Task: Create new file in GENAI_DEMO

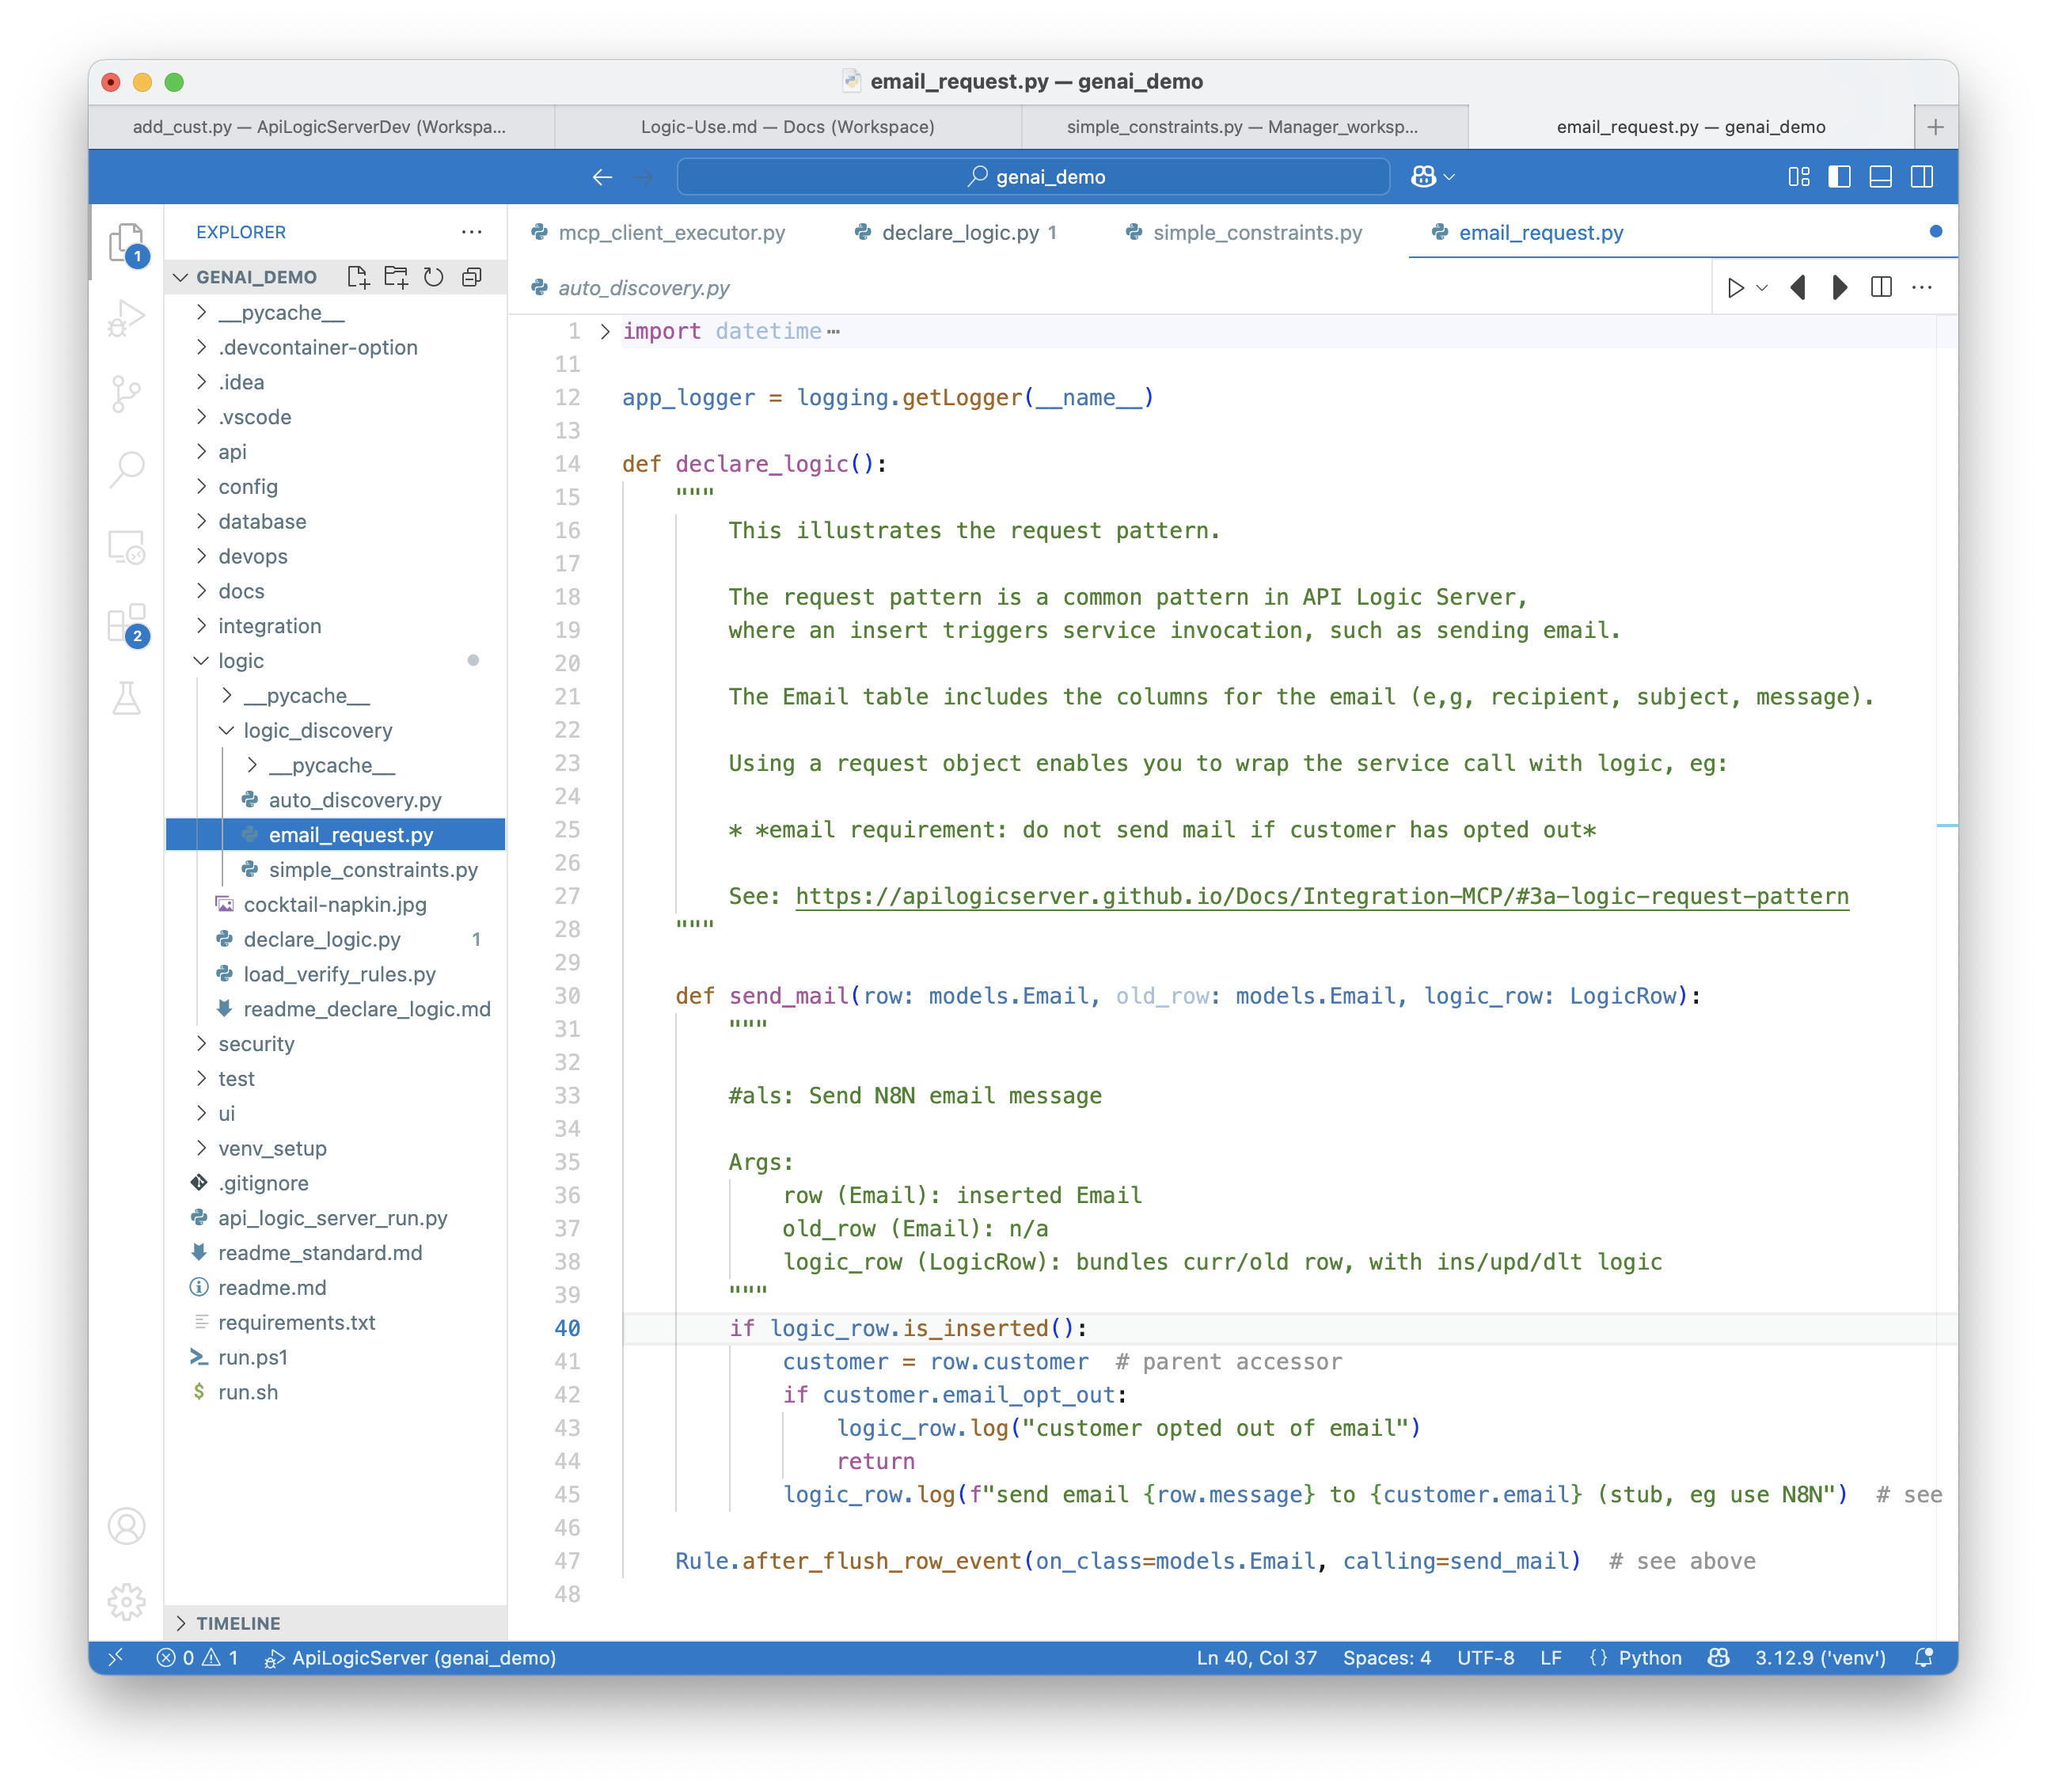Action: pos(357,277)
